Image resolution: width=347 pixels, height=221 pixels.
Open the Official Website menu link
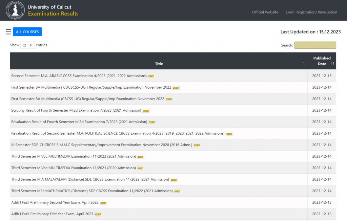[265, 12]
